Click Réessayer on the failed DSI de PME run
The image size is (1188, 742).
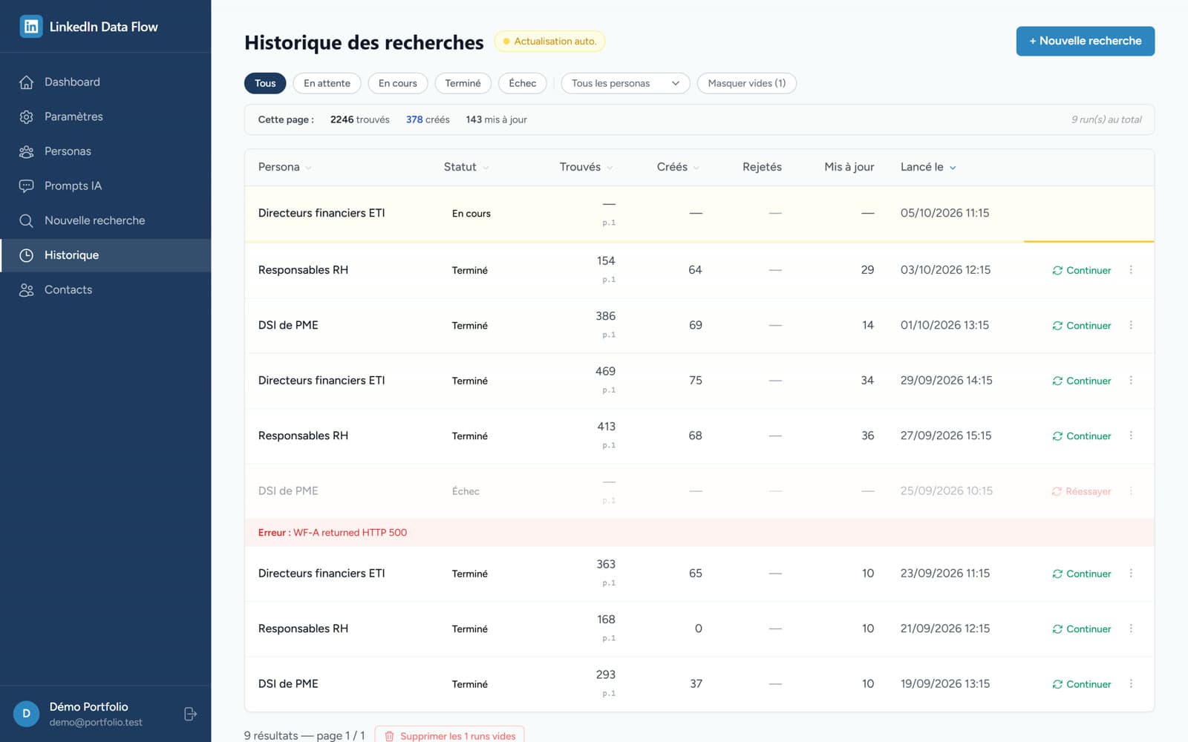pos(1081,491)
